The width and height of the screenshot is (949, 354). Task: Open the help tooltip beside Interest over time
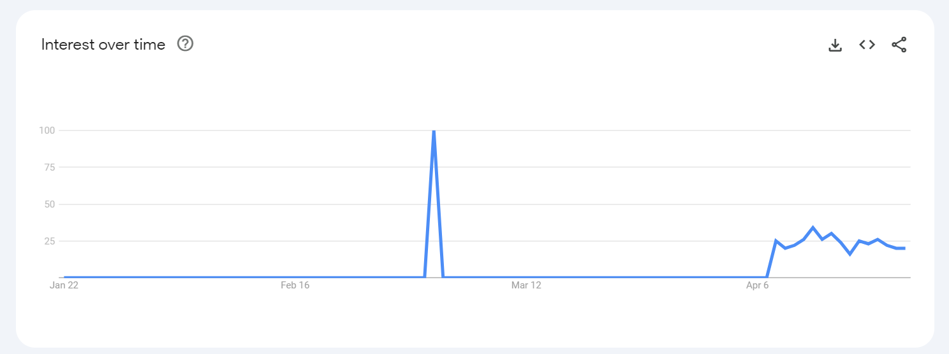coord(186,44)
